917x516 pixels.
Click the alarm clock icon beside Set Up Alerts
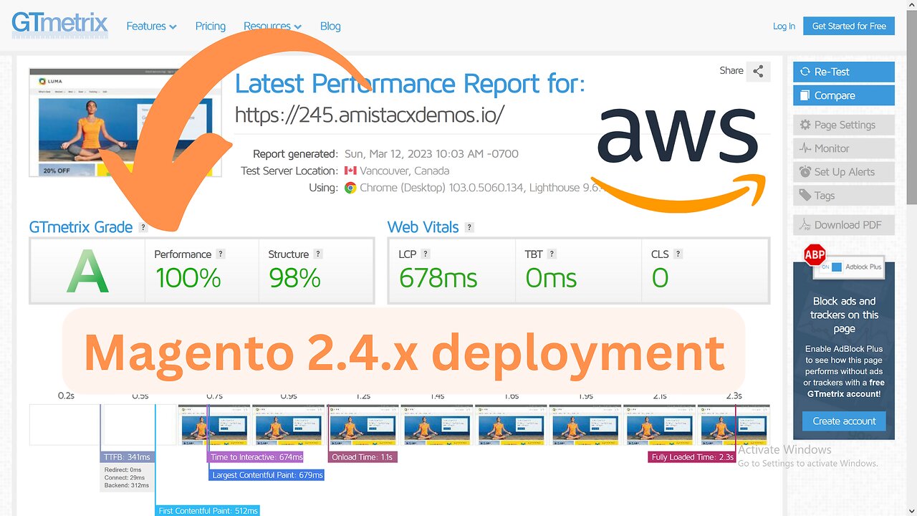[805, 172]
